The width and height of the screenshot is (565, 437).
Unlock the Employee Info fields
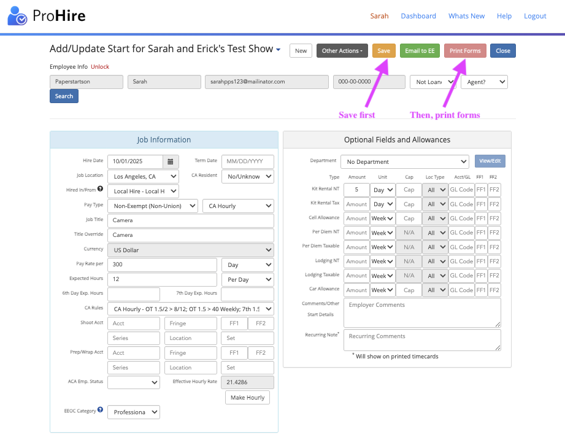[x=100, y=67]
